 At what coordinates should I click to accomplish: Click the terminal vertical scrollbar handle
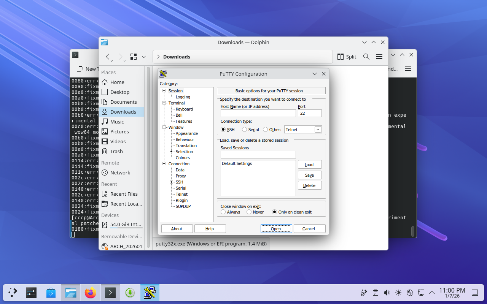point(413,231)
